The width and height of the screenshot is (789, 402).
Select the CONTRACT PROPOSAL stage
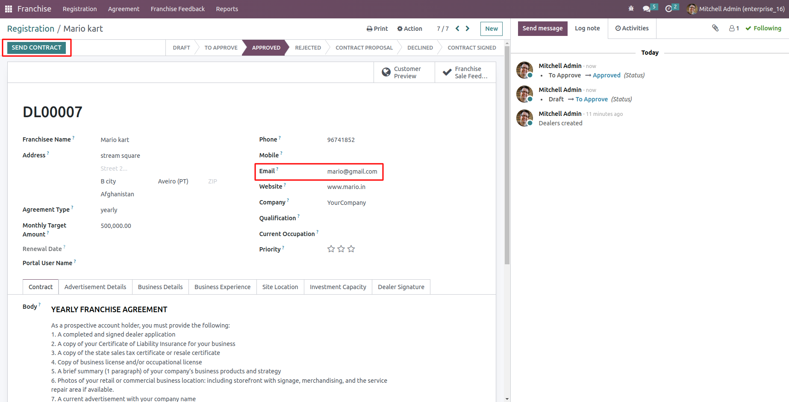point(364,47)
